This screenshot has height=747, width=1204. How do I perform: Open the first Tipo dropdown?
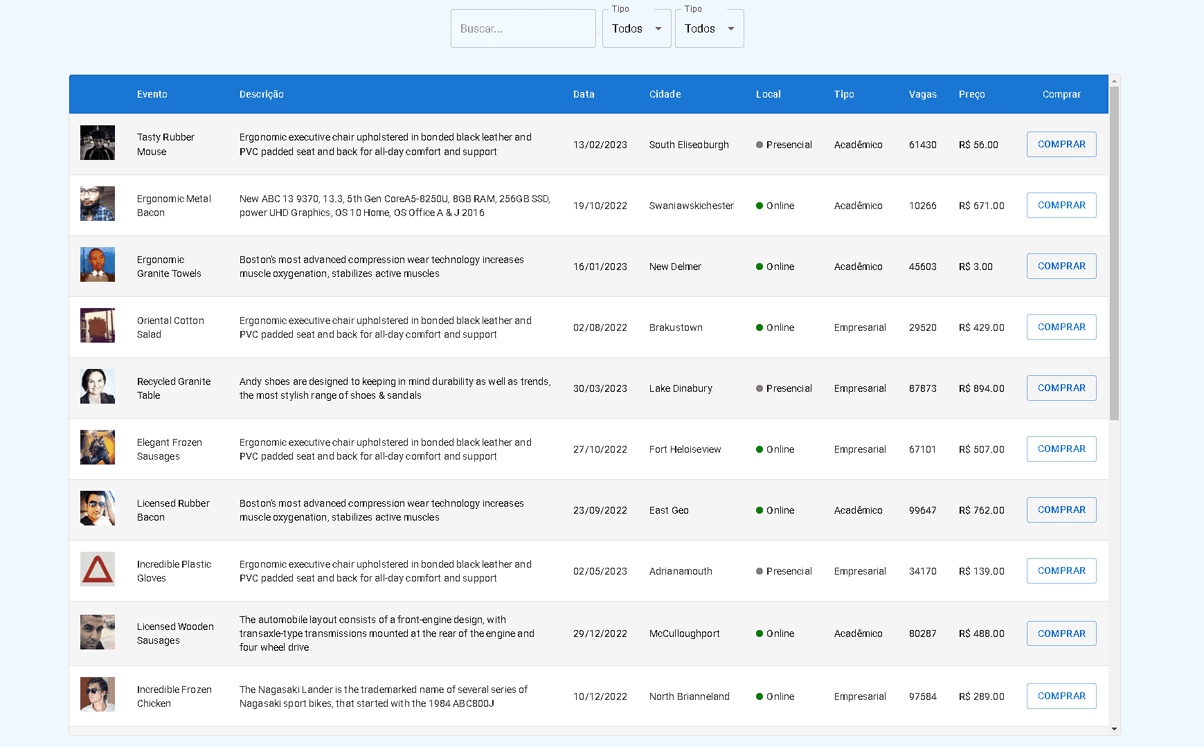(x=636, y=28)
